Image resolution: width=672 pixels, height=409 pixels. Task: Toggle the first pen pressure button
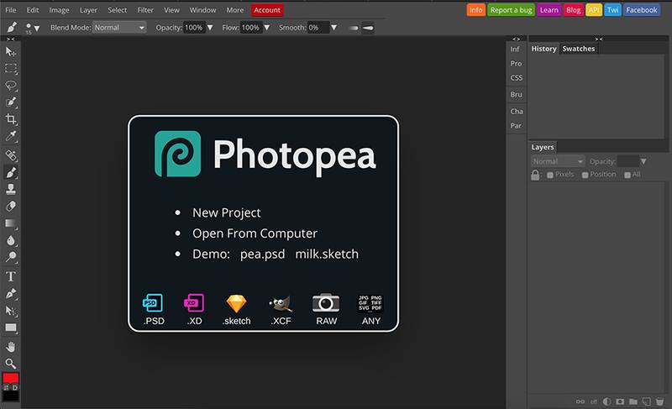coord(353,28)
